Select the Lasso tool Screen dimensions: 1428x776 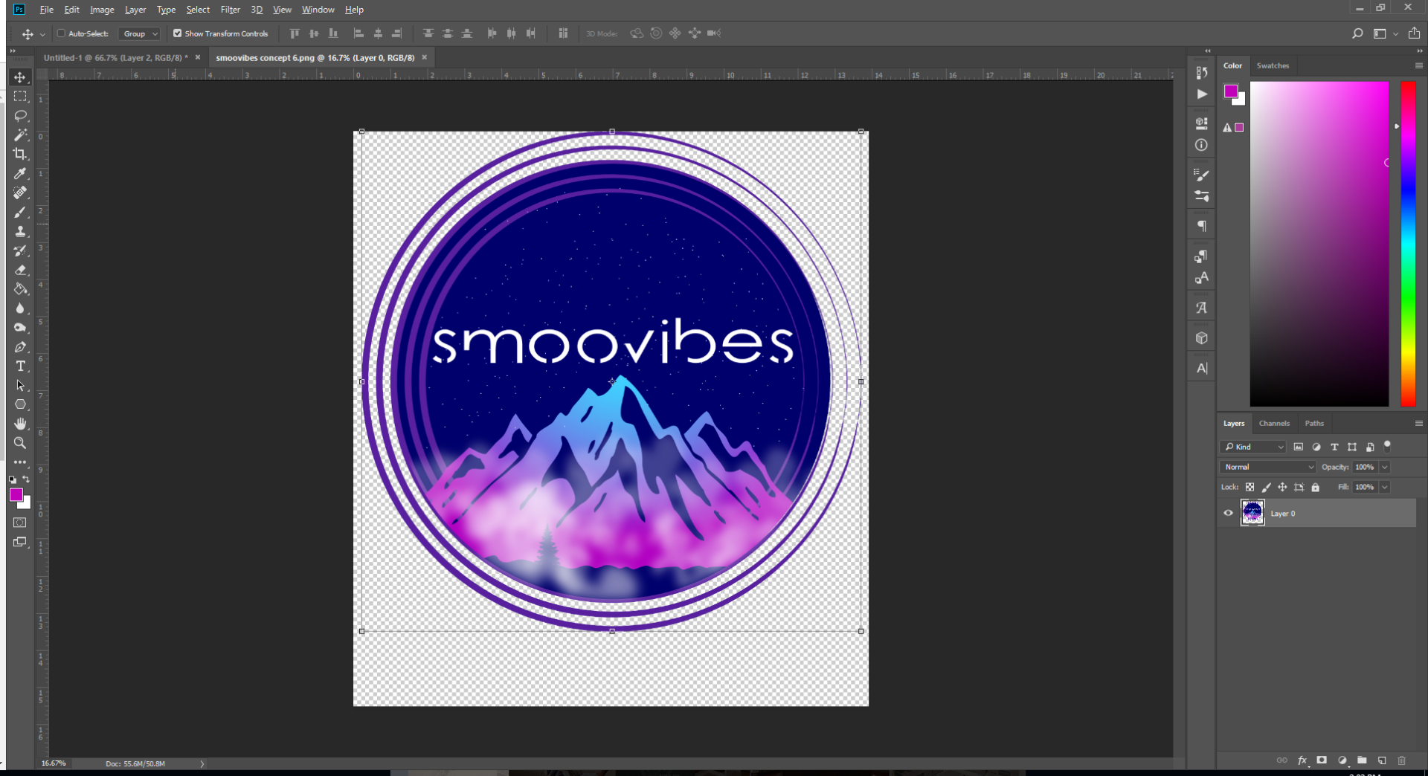20,115
